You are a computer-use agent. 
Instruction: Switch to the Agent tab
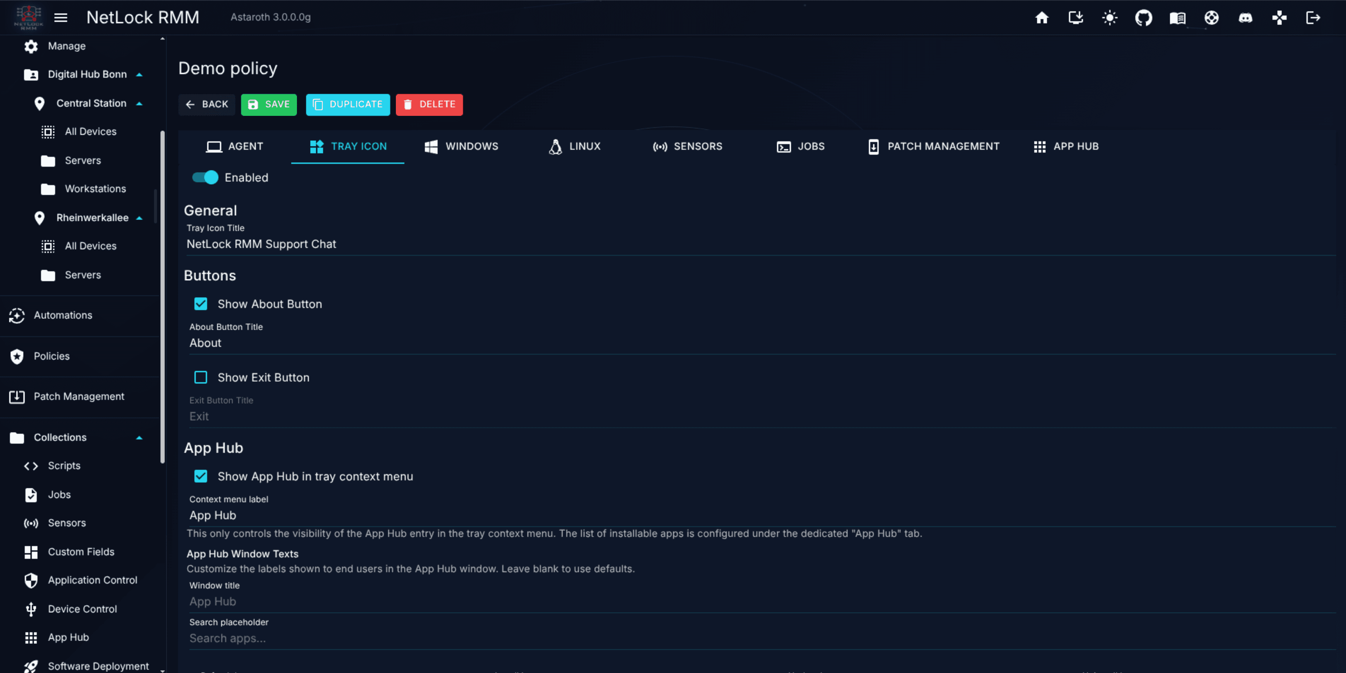(234, 147)
